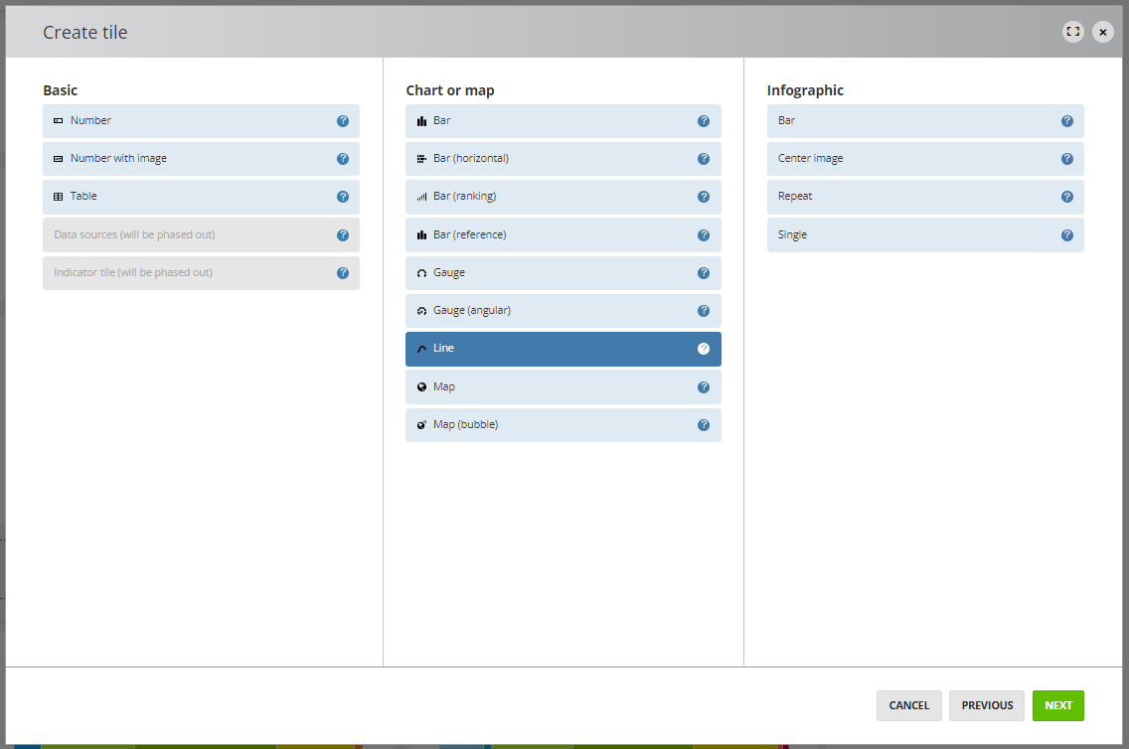Choose Bar (ranking) chart type
1129x749 pixels.
point(564,197)
